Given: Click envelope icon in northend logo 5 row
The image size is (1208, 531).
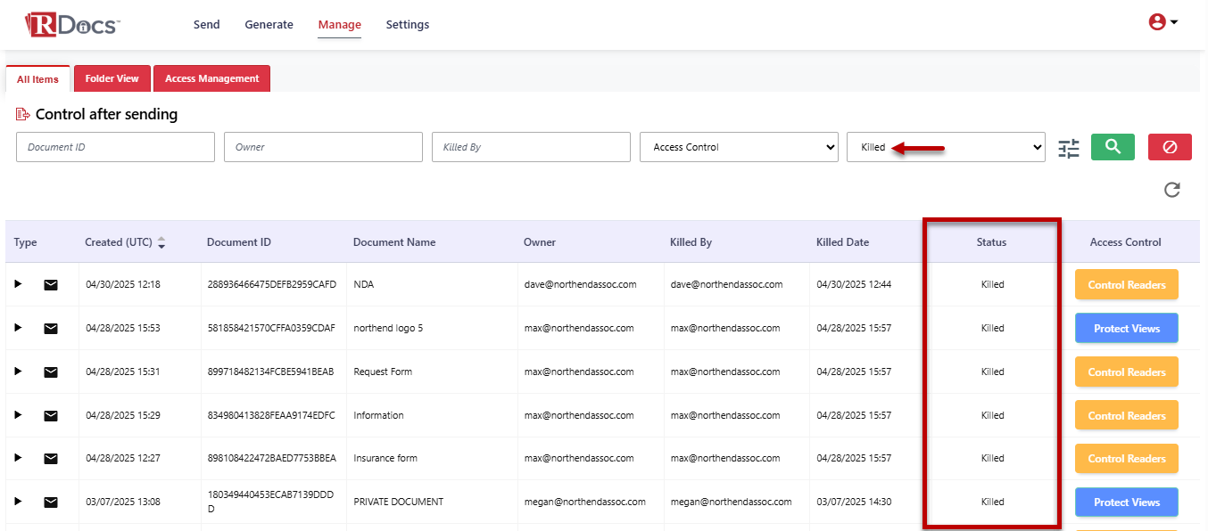Looking at the screenshot, I should coord(51,329).
